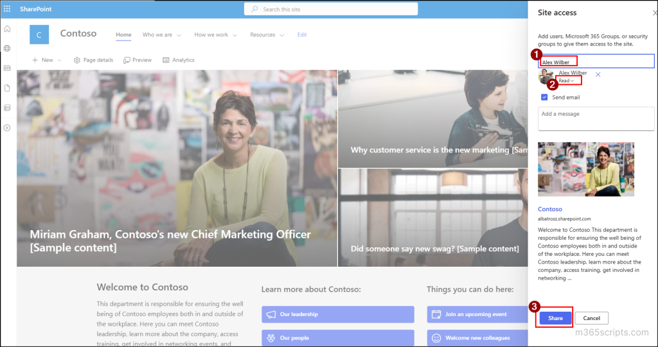Click the SharePoint header title
The image size is (658, 347).
coord(36,9)
